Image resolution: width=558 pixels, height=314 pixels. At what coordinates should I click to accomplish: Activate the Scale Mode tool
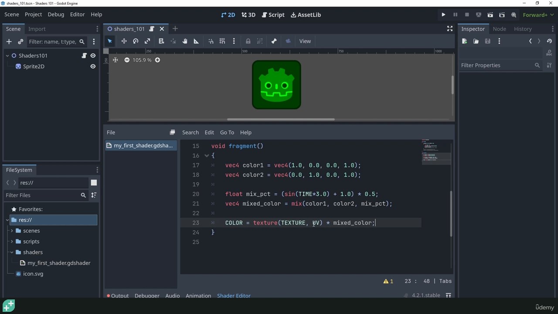click(x=147, y=41)
